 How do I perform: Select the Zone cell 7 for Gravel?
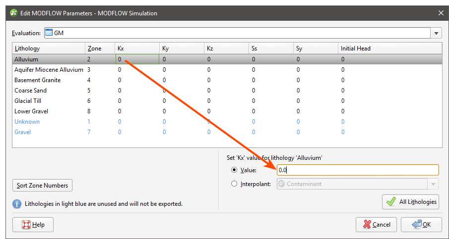click(x=100, y=132)
